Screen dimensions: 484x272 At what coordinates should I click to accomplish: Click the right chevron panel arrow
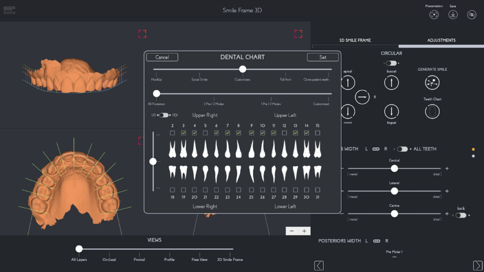coord(478,265)
